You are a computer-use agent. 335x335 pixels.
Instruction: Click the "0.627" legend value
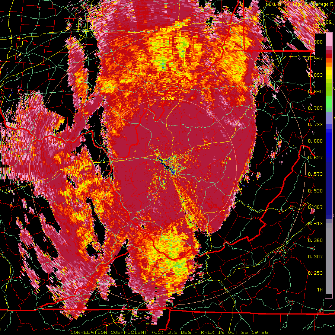(315, 158)
